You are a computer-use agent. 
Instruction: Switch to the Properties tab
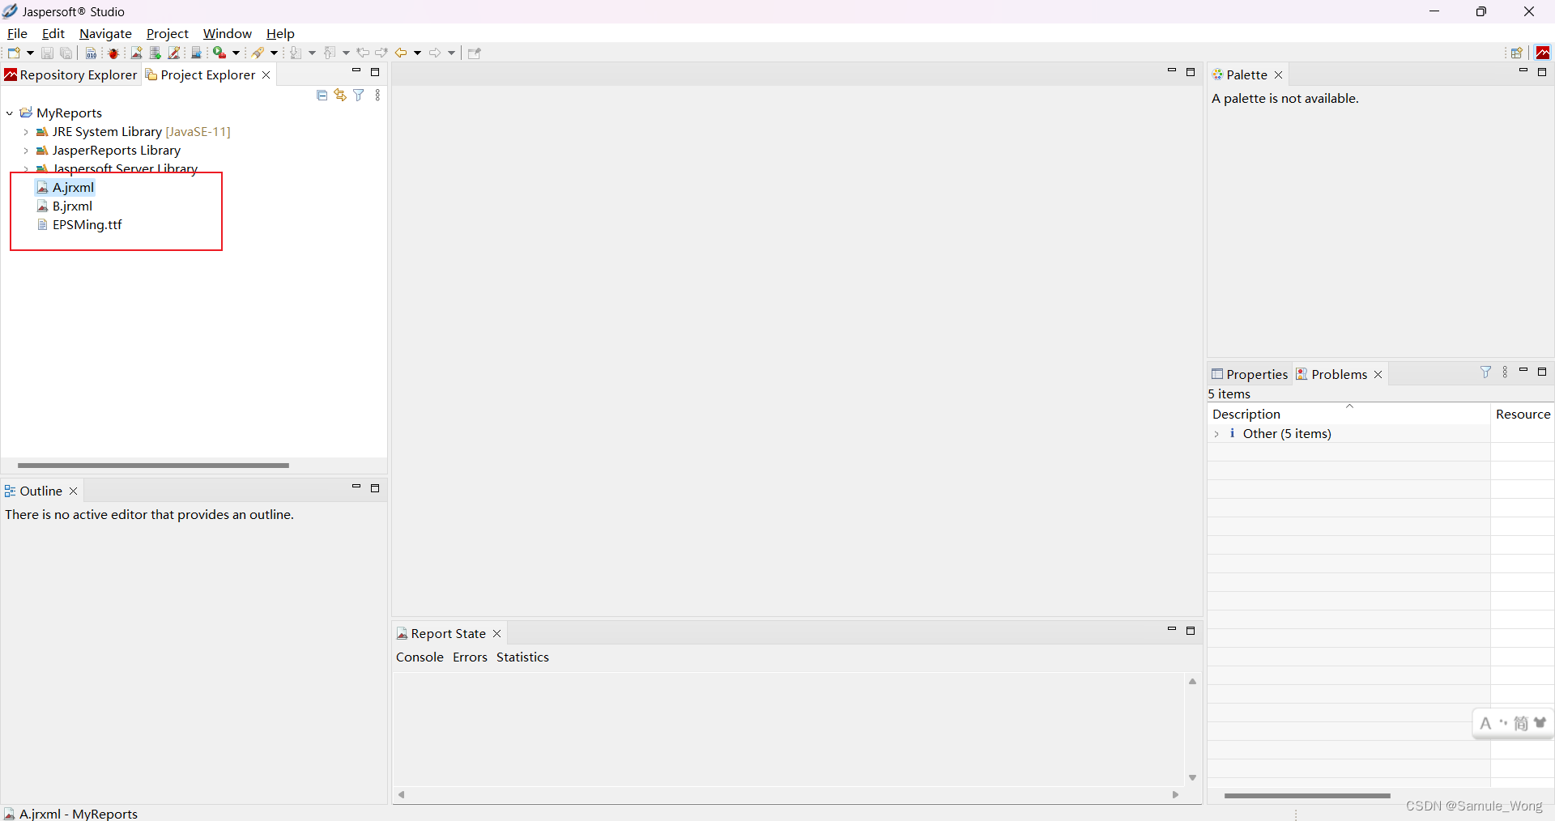[1250, 374]
